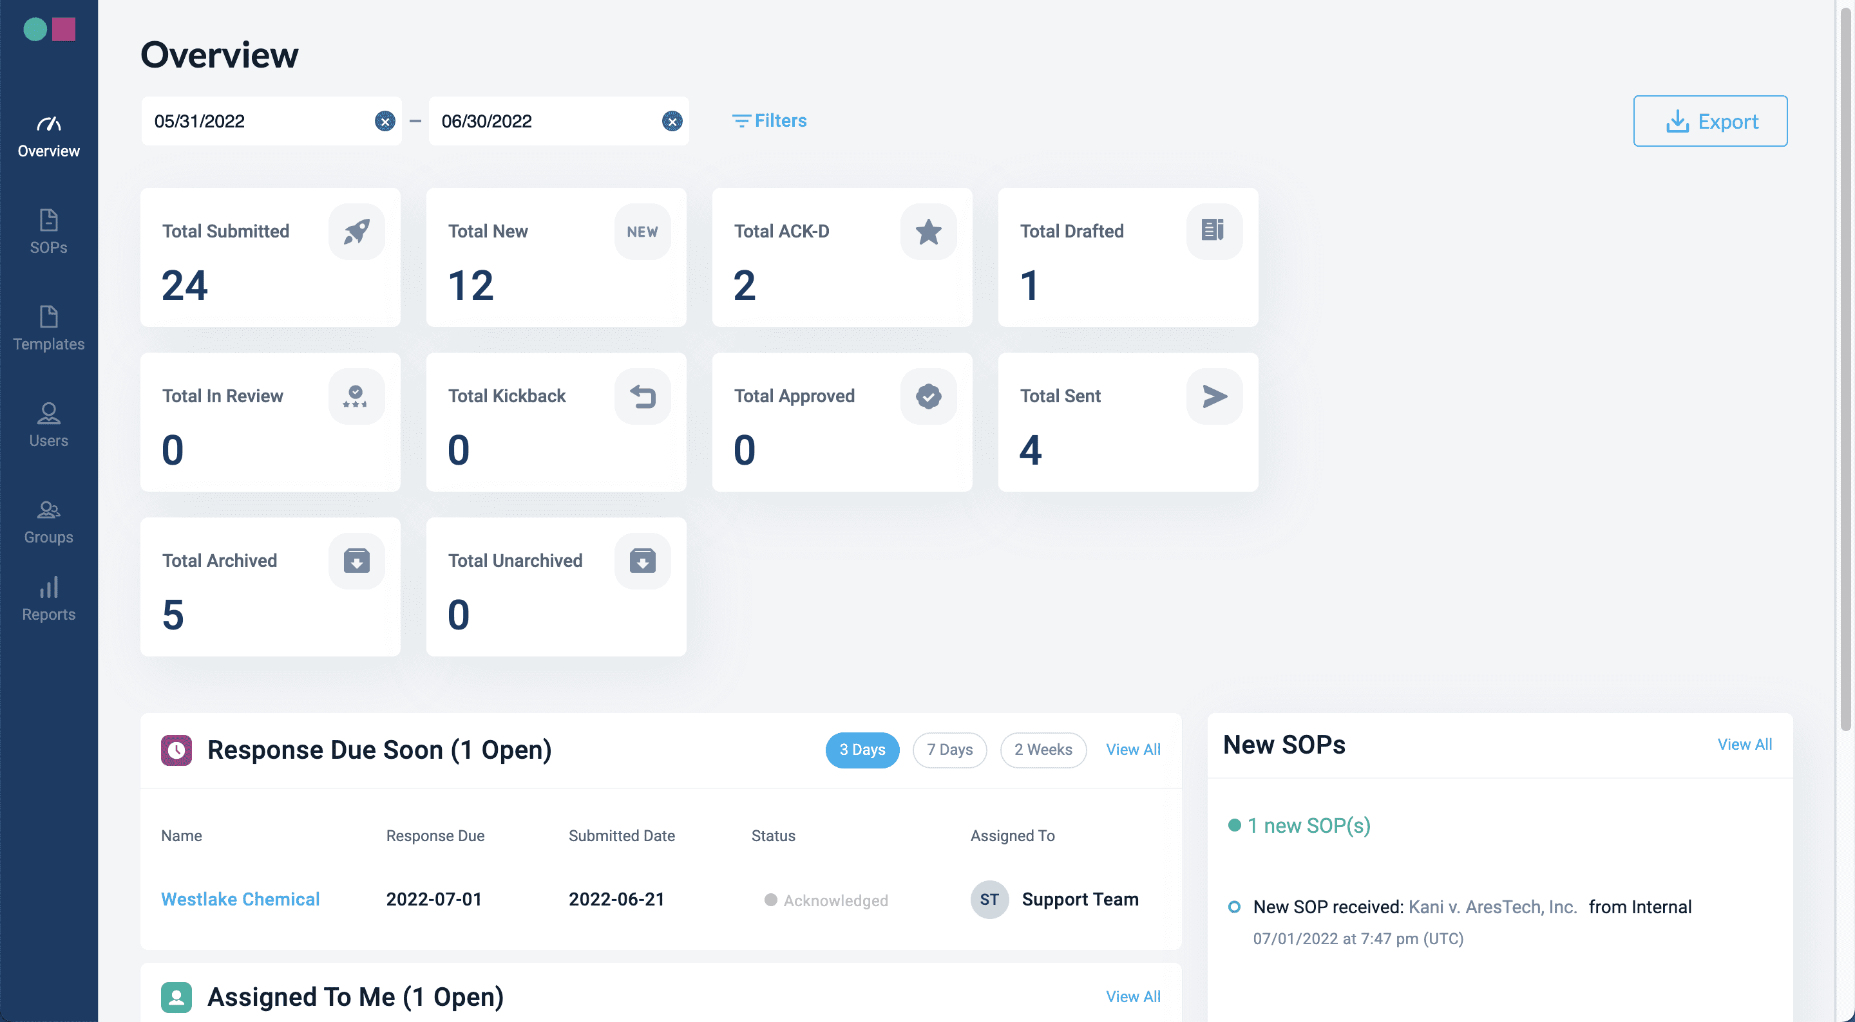Click the Total Kickback undo arrow icon
This screenshot has height=1022, width=1855.
[x=642, y=396]
